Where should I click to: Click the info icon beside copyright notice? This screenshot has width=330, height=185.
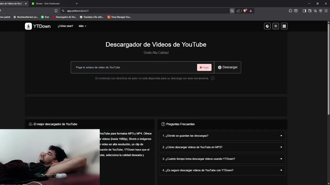point(213,78)
